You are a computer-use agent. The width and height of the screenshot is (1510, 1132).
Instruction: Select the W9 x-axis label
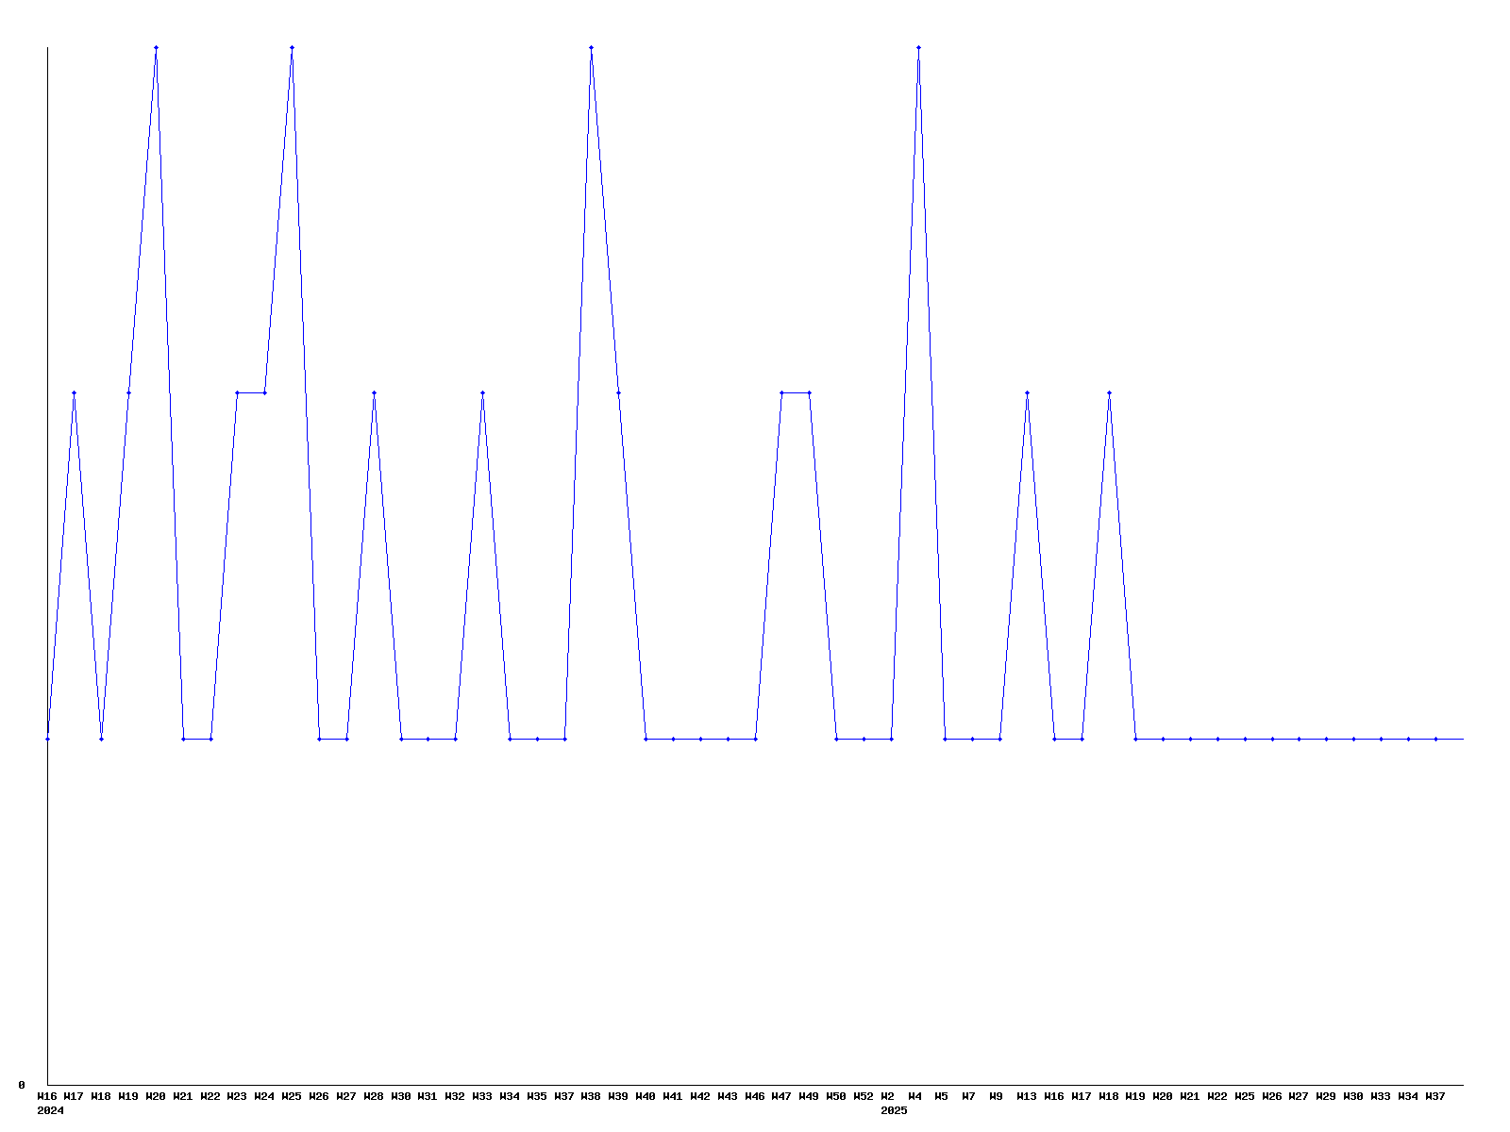[x=997, y=1097]
